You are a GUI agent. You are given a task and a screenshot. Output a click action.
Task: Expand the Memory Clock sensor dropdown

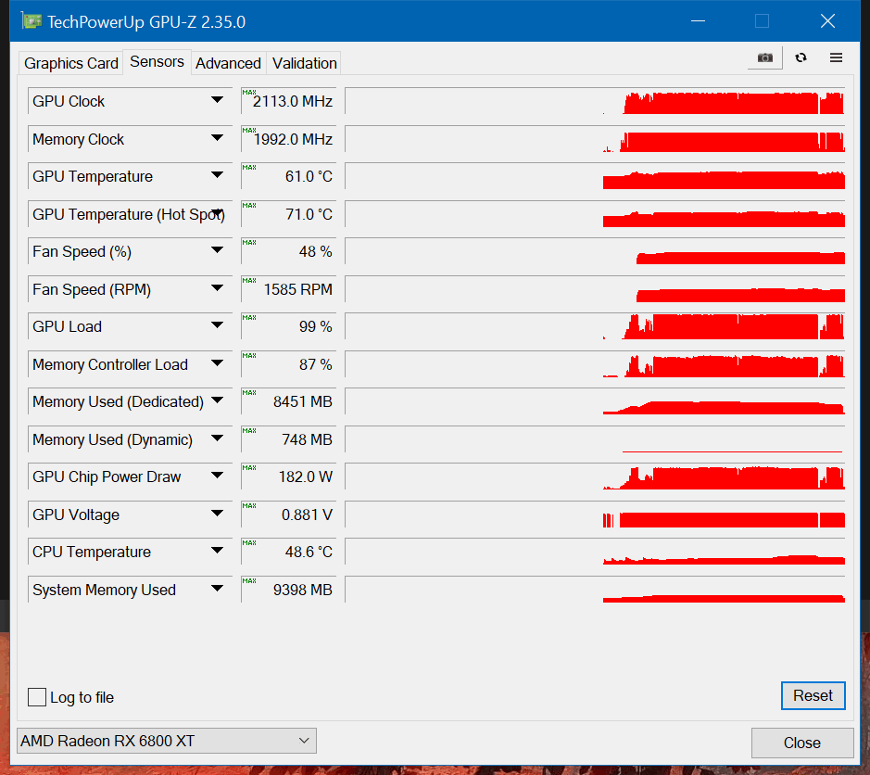coord(217,138)
